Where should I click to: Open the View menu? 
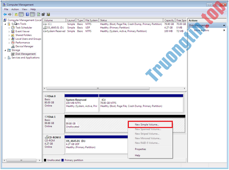pyautogui.click(x=25, y=9)
